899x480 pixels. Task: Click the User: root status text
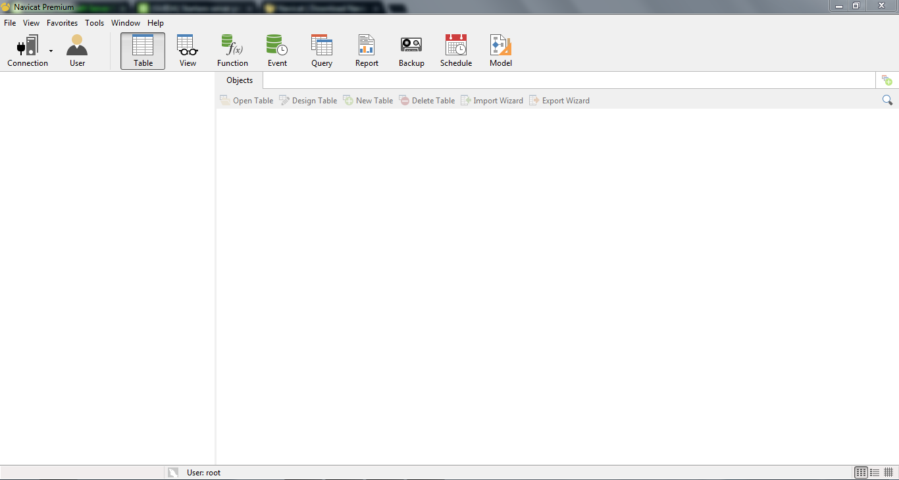click(x=204, y=473)
